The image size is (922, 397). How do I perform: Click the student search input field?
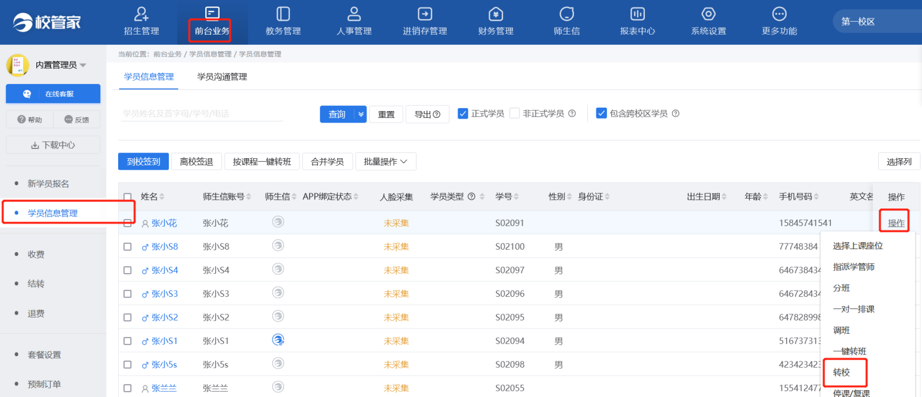(x=202, y=114)
